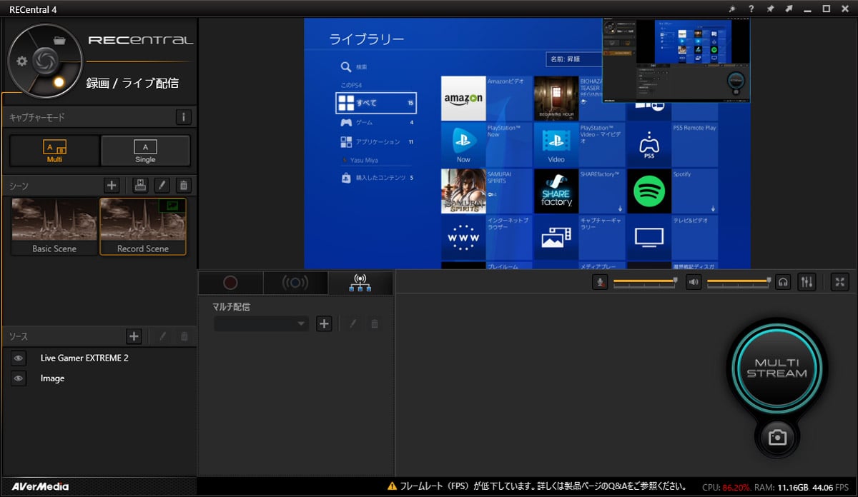Select Live Gamer EXTREME 2 source row
The width and height of the screenshot is (858, 497).
99,358
